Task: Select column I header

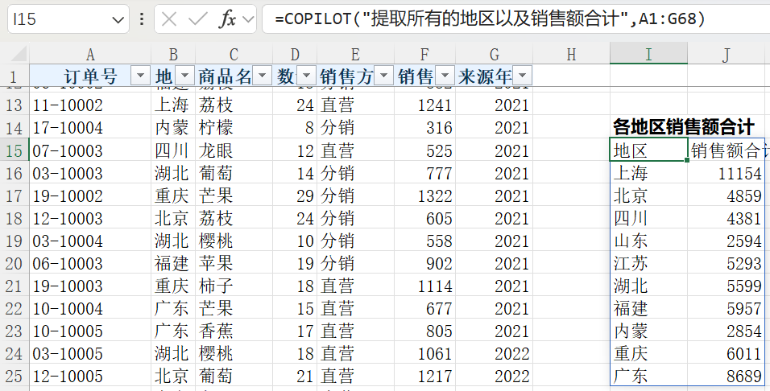Action: point(648,55)
